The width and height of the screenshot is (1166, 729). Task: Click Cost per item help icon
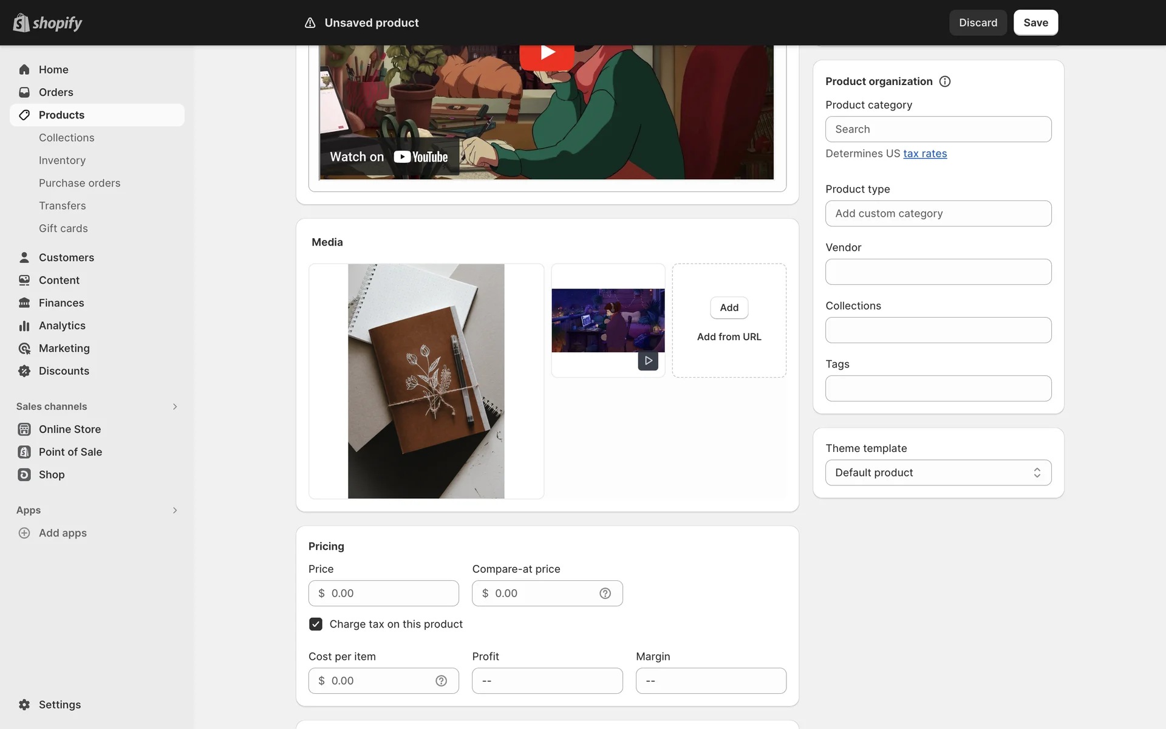click(x=441, y=681)
